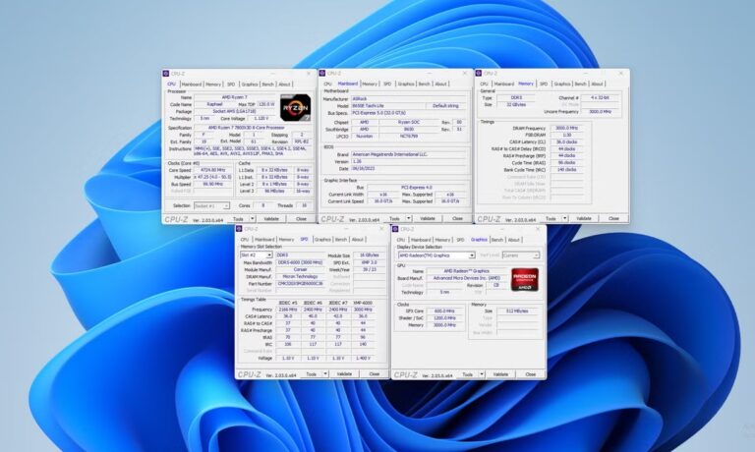Click Mainboard Model B650E Taichi Lite field
This screenshot has width=755, height=452.
tap(388, 105)
